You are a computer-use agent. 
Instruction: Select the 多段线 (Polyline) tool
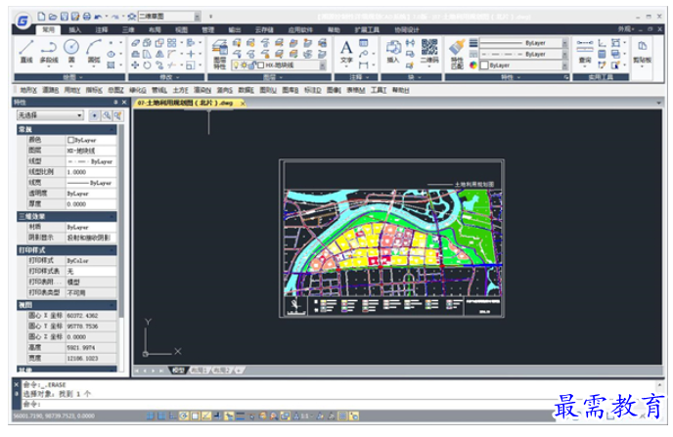48,50
